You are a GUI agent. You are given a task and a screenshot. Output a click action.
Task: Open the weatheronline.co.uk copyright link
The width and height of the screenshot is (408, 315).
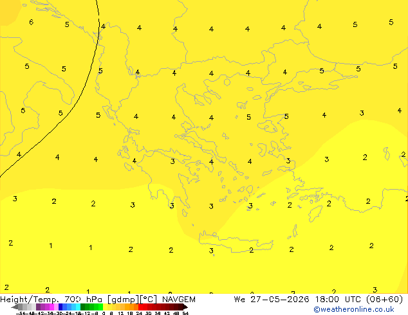(354, 309)
